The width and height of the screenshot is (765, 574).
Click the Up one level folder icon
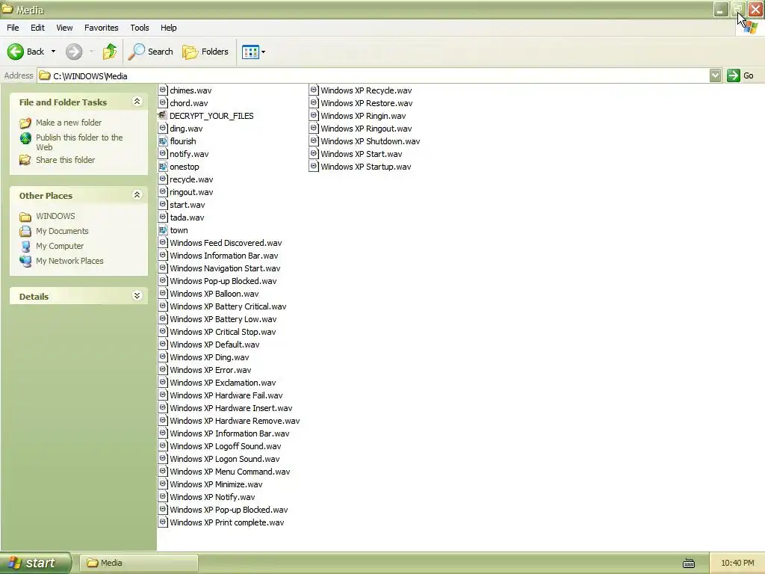[x=110, y=52]
